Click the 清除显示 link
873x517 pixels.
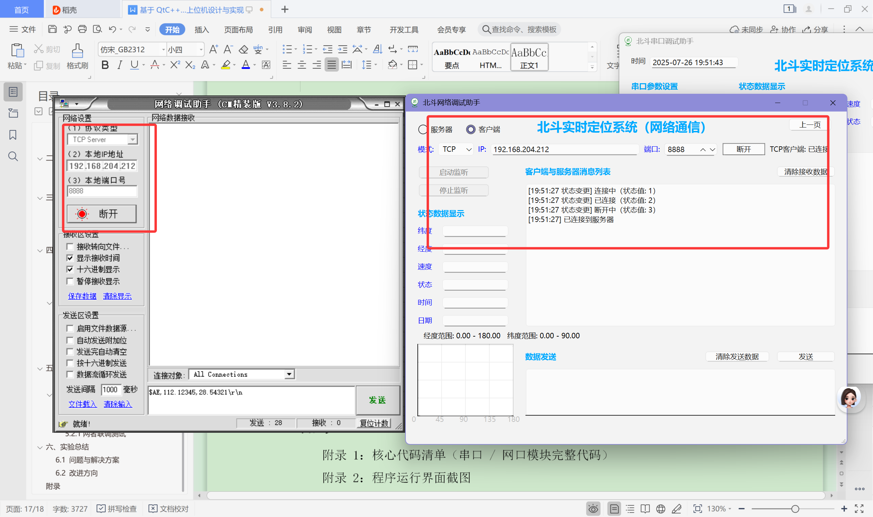click(117, 296)
